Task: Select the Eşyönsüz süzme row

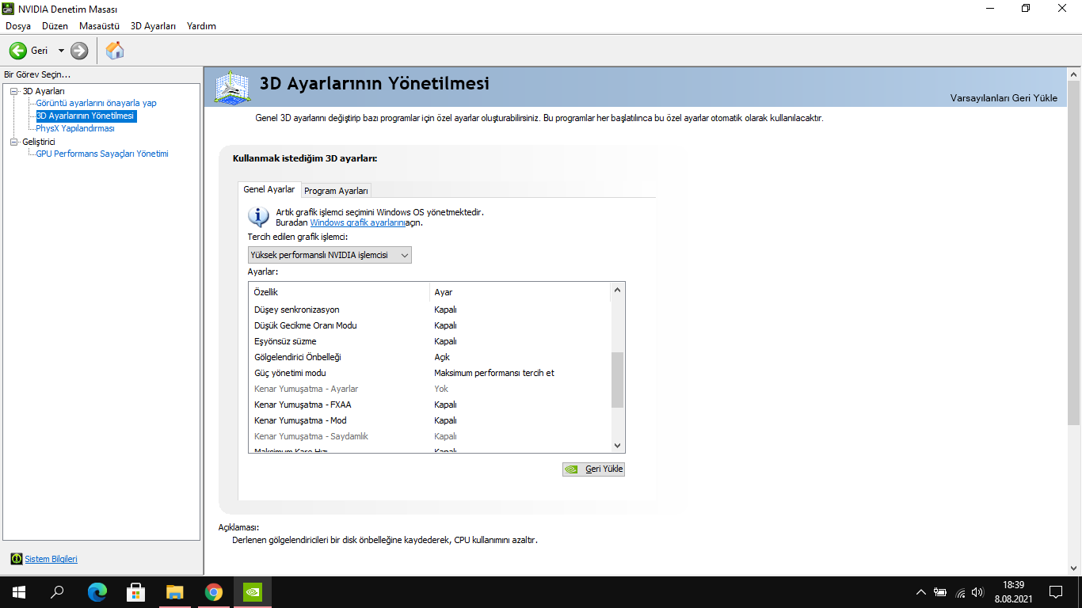Action: click(x=430, y=341)
